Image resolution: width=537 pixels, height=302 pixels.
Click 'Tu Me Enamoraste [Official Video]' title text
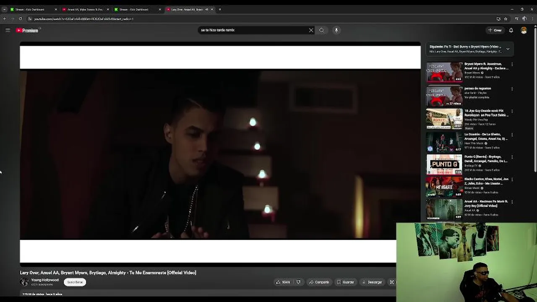[162, 273]
